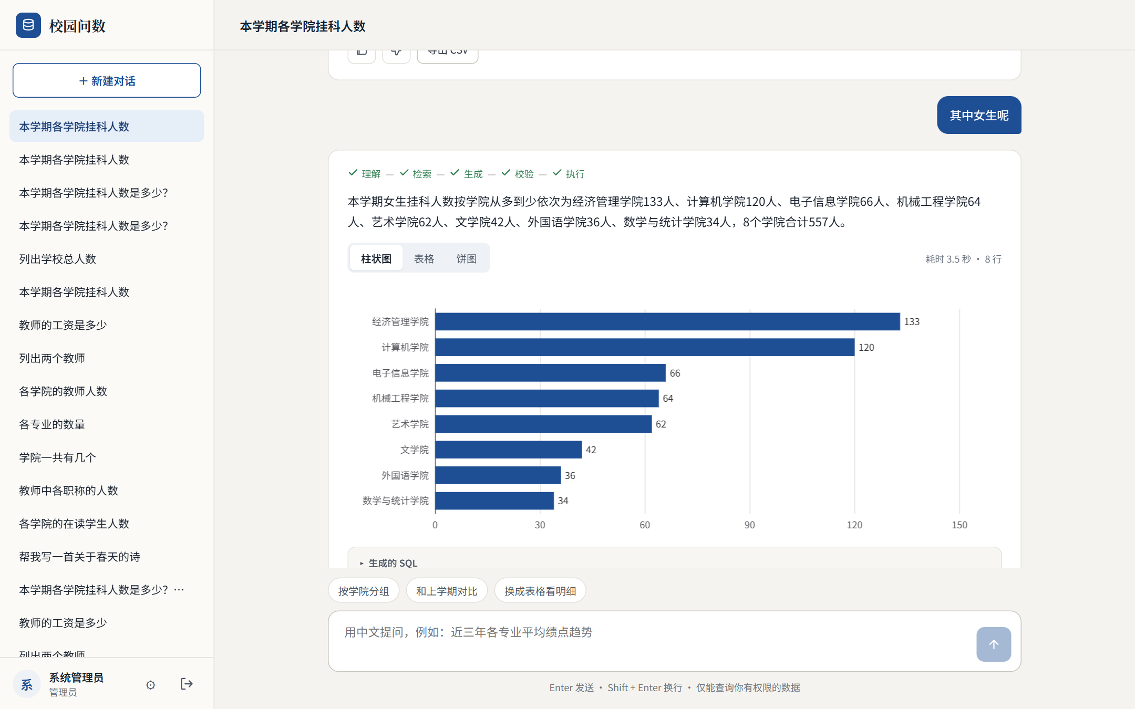Open the 帮我写一首关于春天的诗 conversation
This screenshot has width=1135, height=709.
[x=107, y=556]
